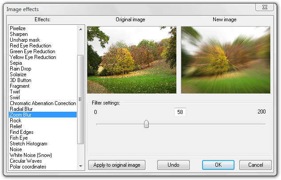Select the Rock effect
281x180 pixels.
point(43,121)
